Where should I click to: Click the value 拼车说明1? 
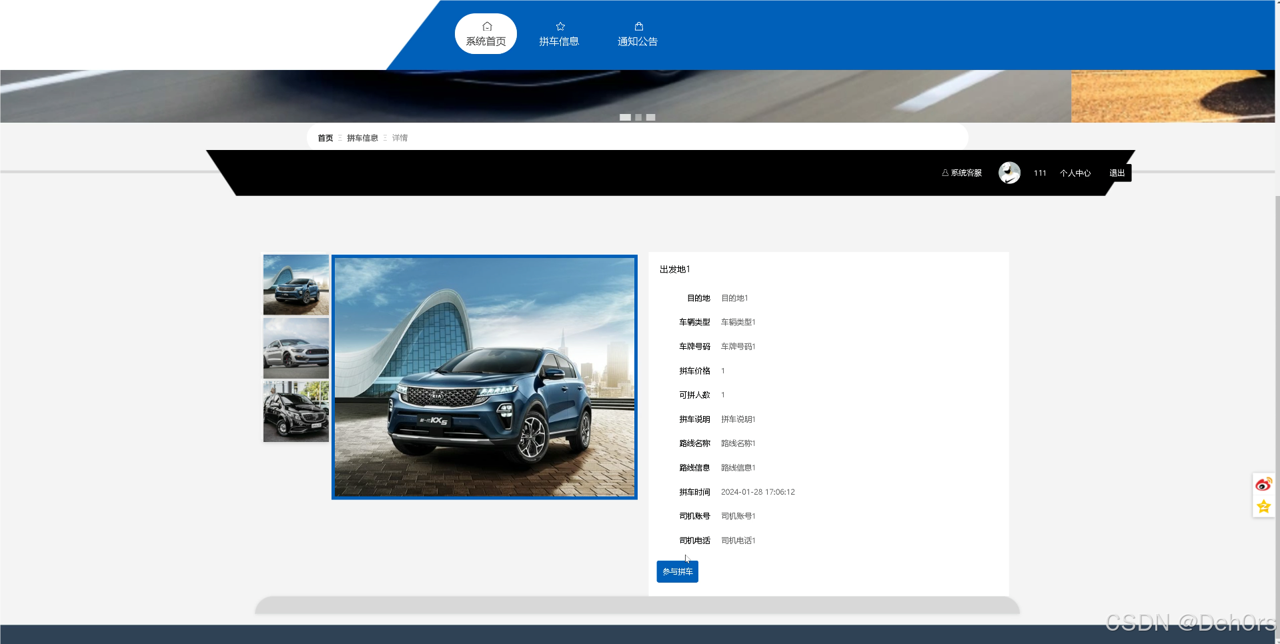[738, 419]
